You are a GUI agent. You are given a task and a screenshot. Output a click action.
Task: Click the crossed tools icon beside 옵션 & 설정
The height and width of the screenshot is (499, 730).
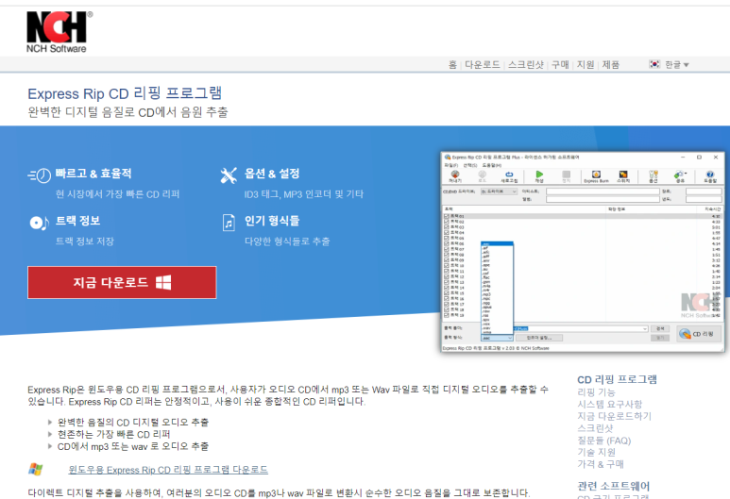pyautogui.click(x=229, y=175)
